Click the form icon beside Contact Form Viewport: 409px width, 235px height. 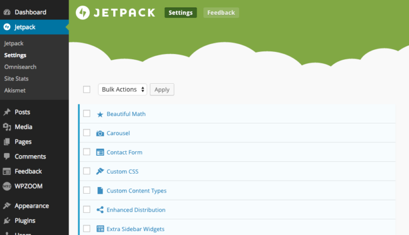pos(100,152)
